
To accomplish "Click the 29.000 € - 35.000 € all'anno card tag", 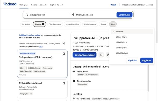I will click(x=30, y=68).
